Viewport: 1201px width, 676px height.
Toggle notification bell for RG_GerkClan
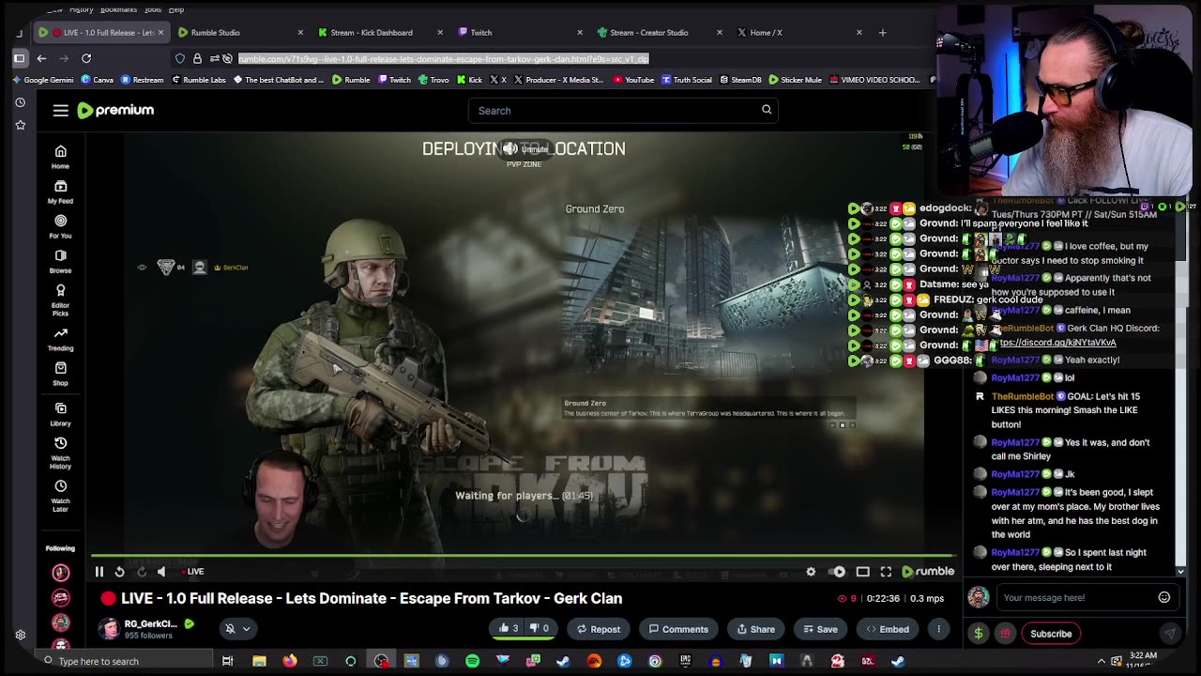click(x=230, y=629)
